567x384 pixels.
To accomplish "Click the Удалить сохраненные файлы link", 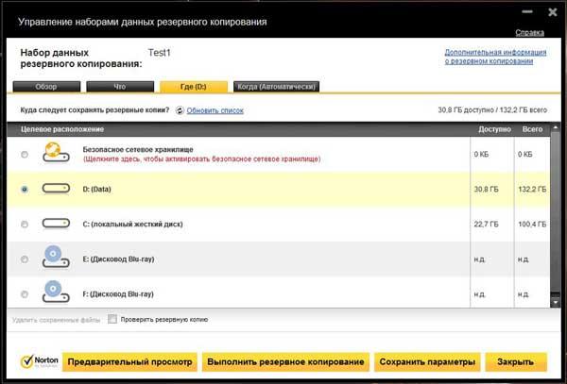I will (56, 320).
